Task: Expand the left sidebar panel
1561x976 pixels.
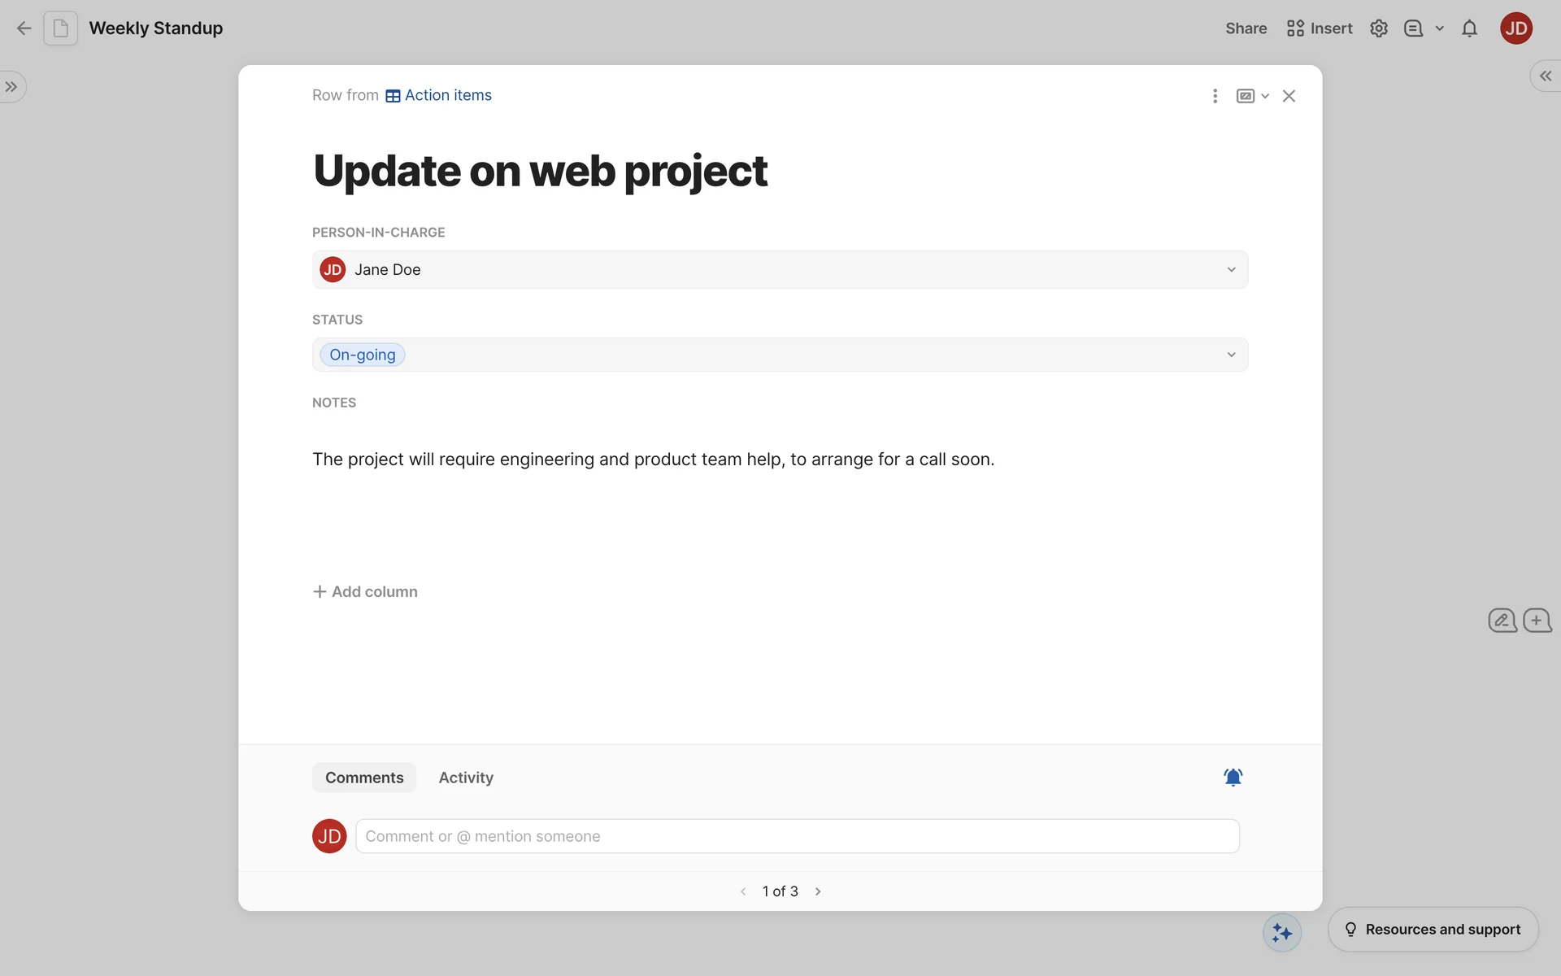Action: 11,87
